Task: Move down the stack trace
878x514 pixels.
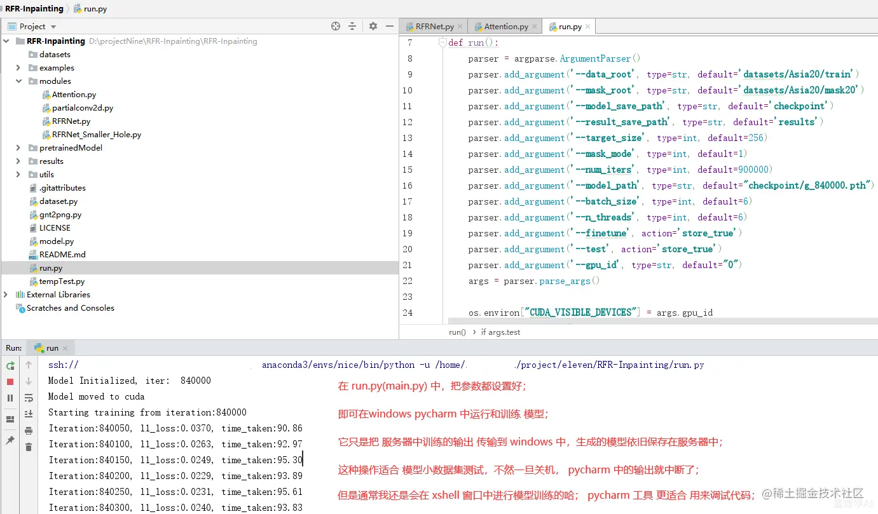Action: tap(29, 381)
